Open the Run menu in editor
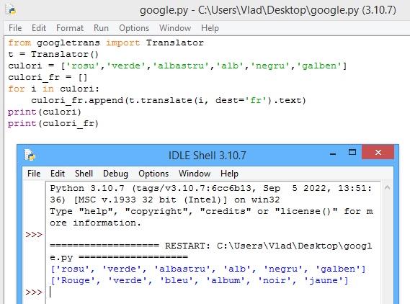410x304 pixels. [101, 28]
